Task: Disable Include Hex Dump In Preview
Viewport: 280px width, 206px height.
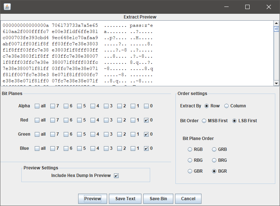Action: (116, 176)
